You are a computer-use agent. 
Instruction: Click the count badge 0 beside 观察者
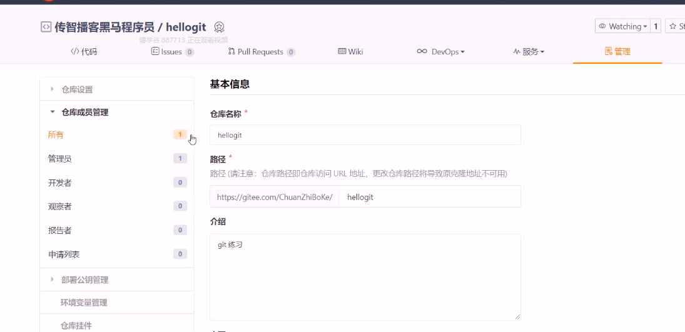pos(180,206)
